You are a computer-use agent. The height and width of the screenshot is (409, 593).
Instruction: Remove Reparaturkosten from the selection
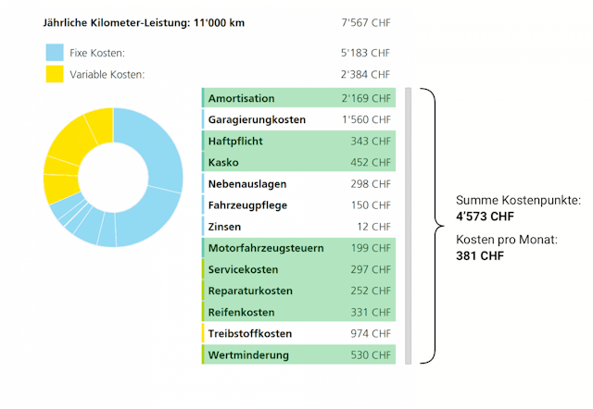[298, 291]
